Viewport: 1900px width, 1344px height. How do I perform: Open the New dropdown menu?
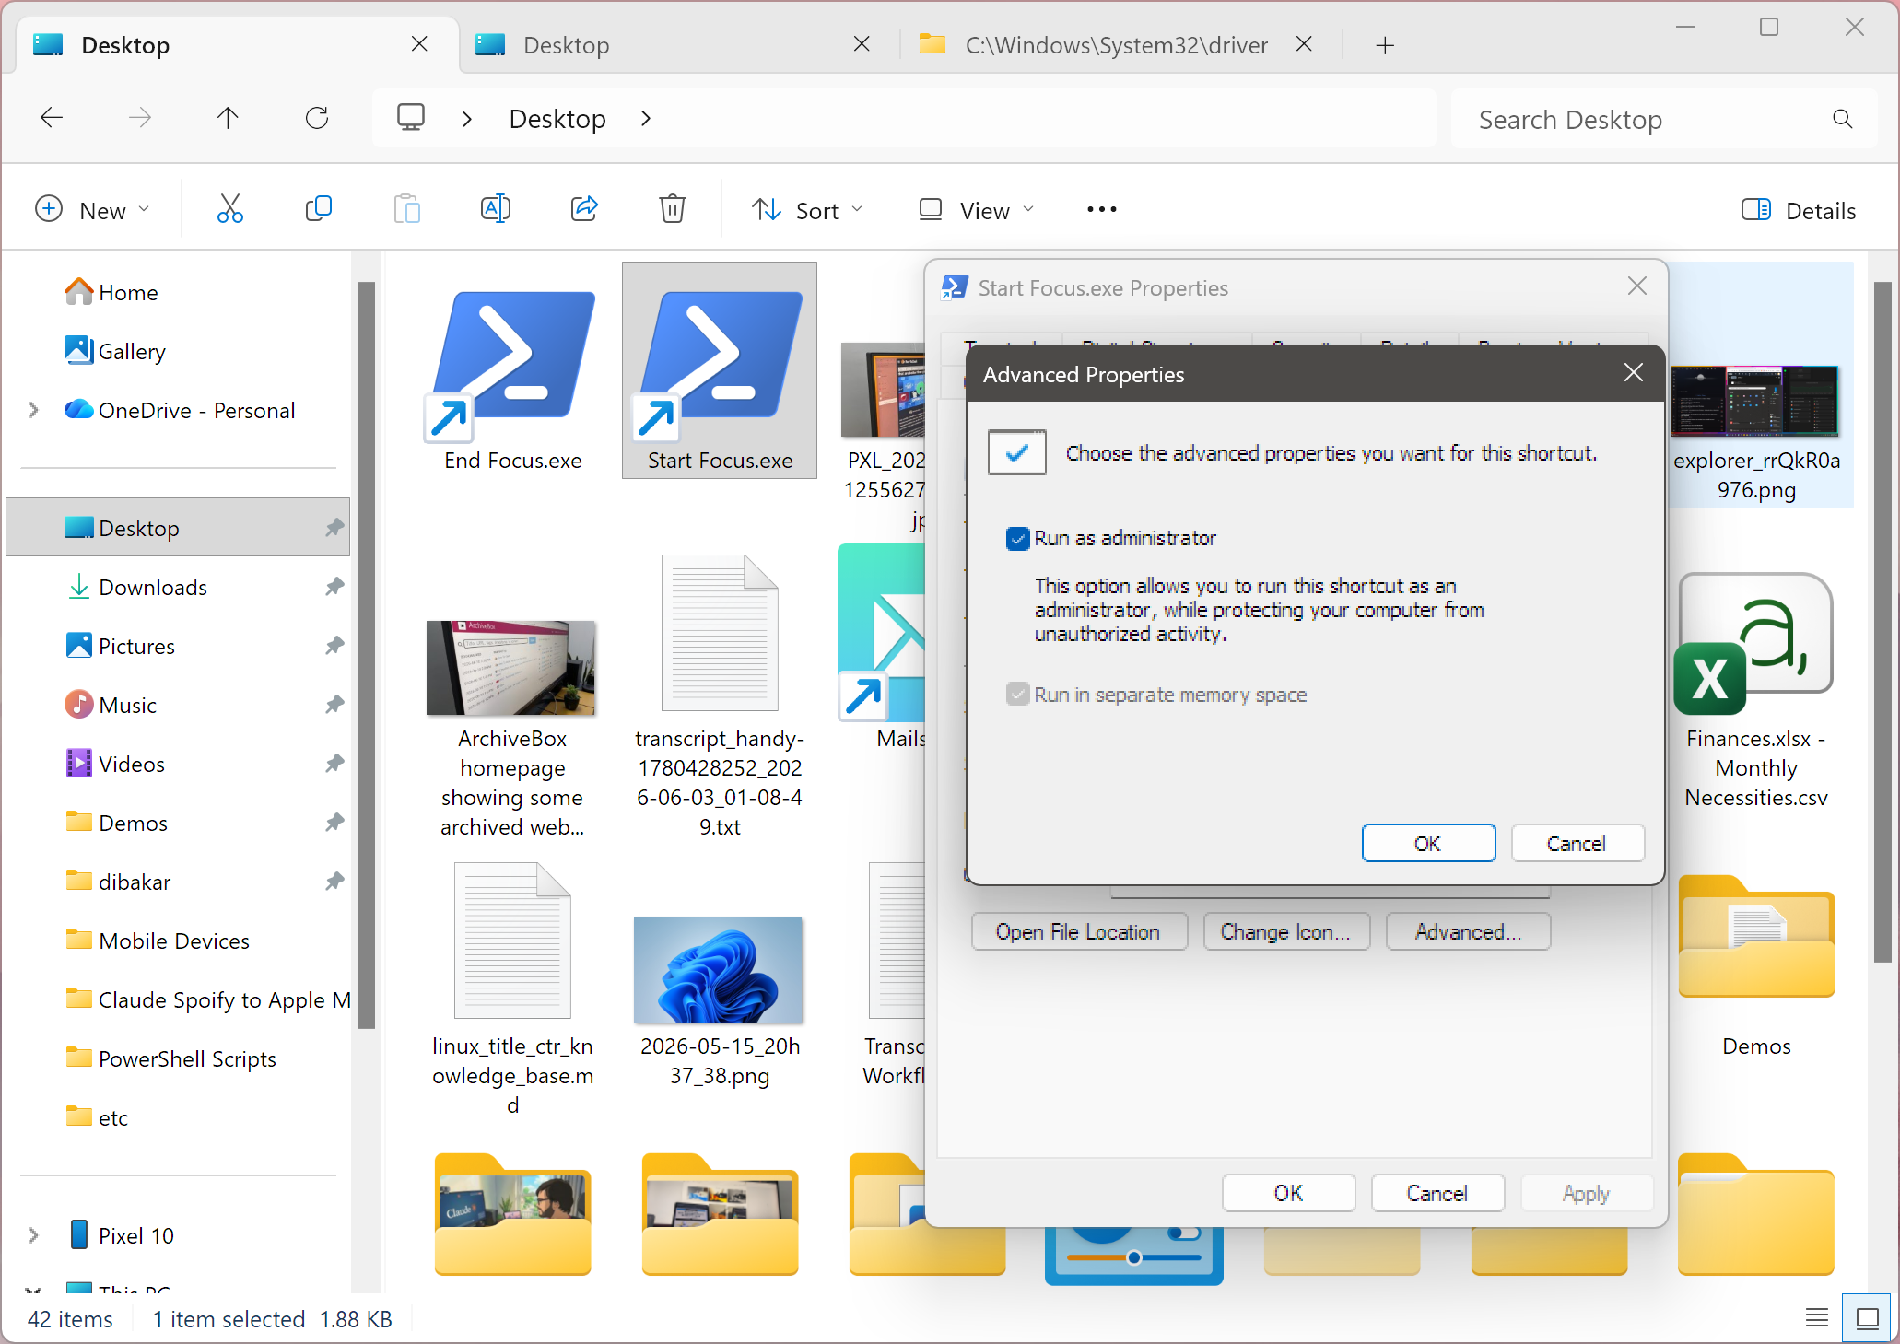pyautogui.click(x=92, y=210)
